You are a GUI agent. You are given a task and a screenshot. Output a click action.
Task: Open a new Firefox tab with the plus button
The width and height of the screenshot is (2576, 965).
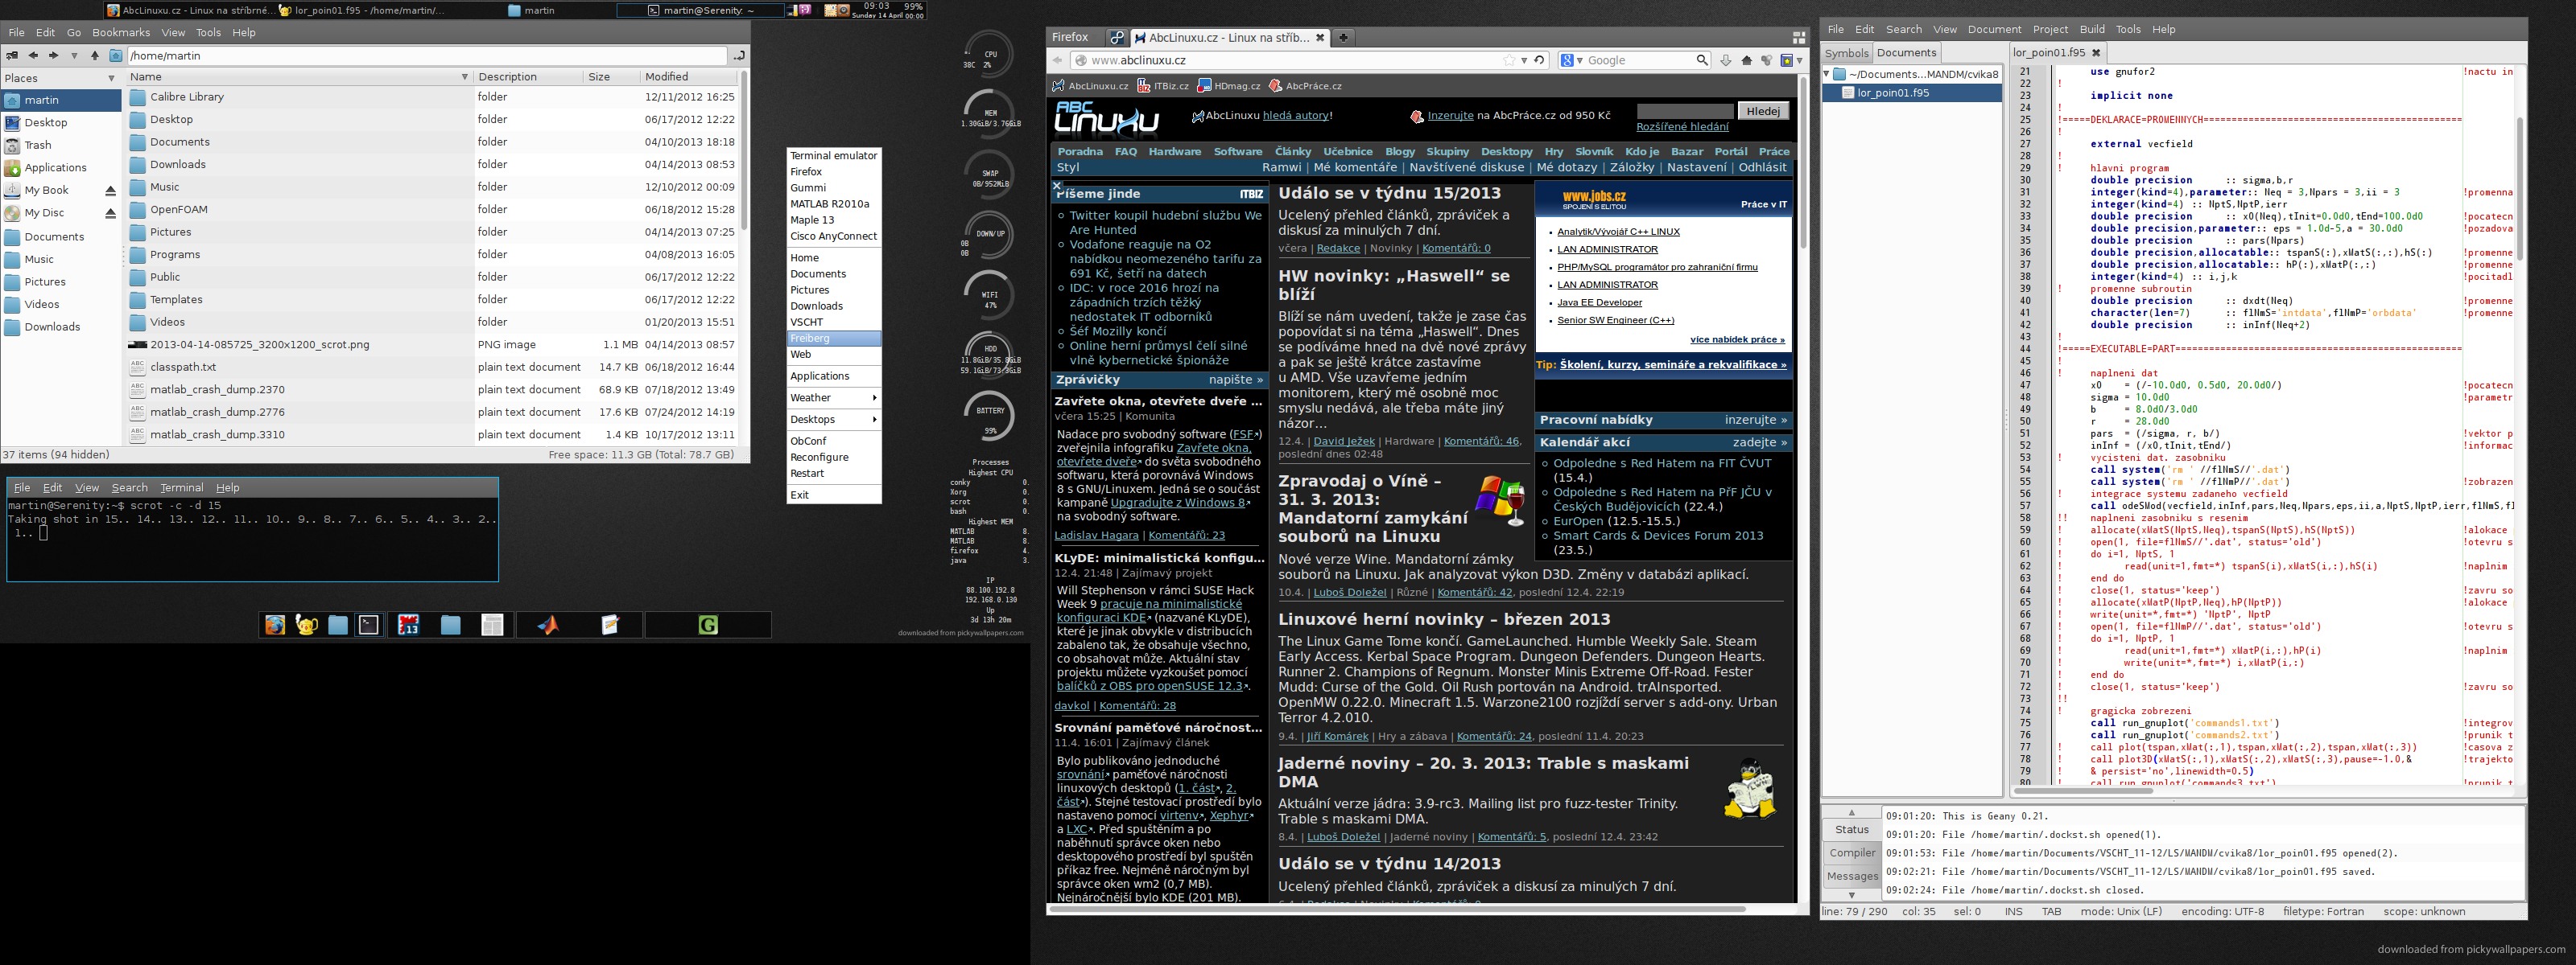click(1343, 38)
